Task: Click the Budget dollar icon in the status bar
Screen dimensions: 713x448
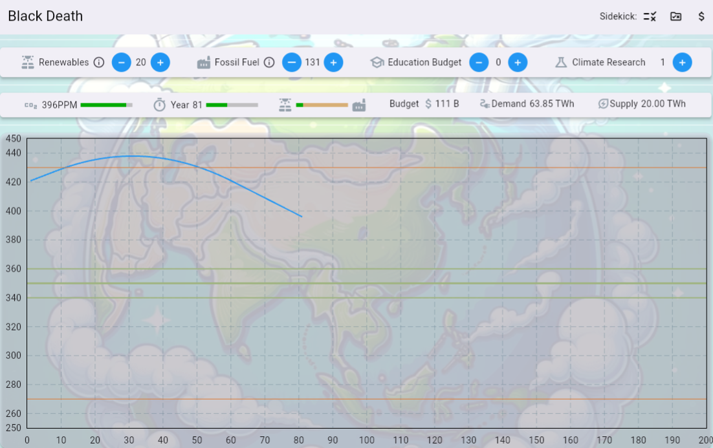Action: pyautogui.click(x=428, y=104)
